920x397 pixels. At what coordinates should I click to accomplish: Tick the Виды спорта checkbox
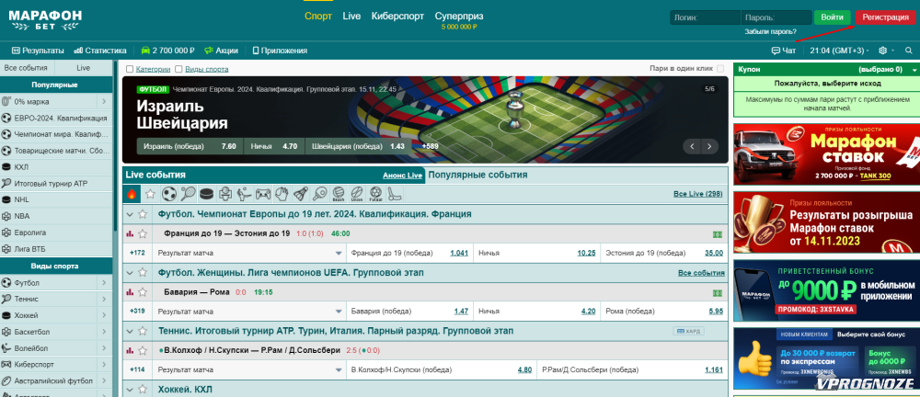coord(178,69)
